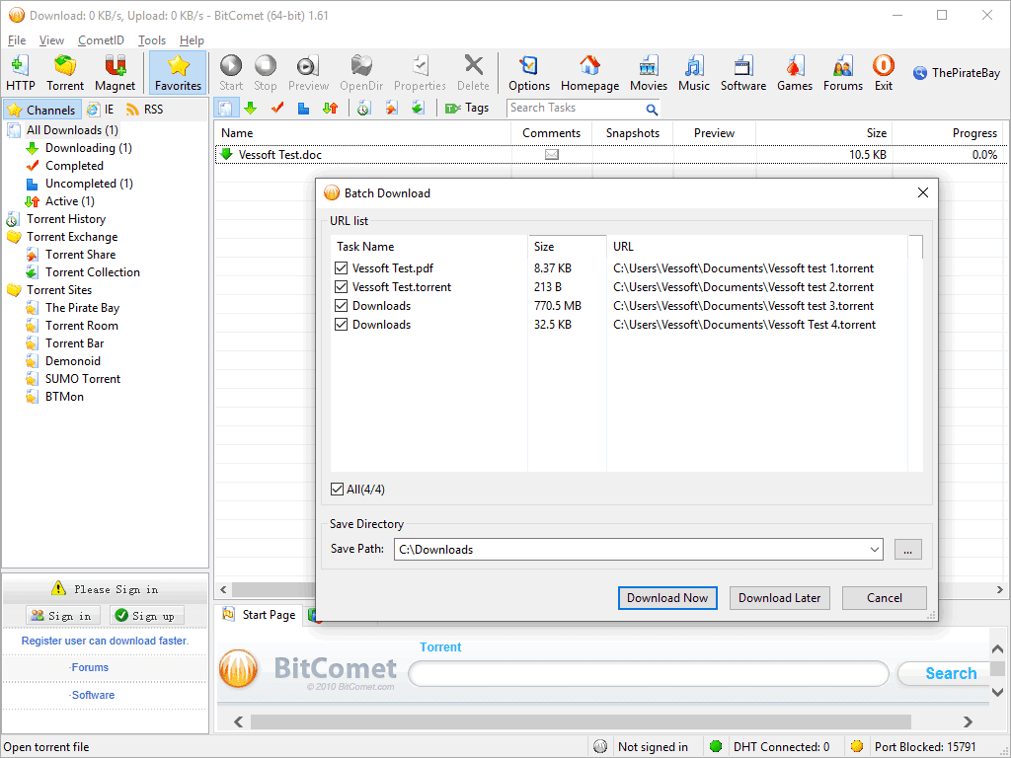Click the browse (...) button for Save Path
Image resolution: width=1011 pixels, height=758 pixels.
coord(908,550)
